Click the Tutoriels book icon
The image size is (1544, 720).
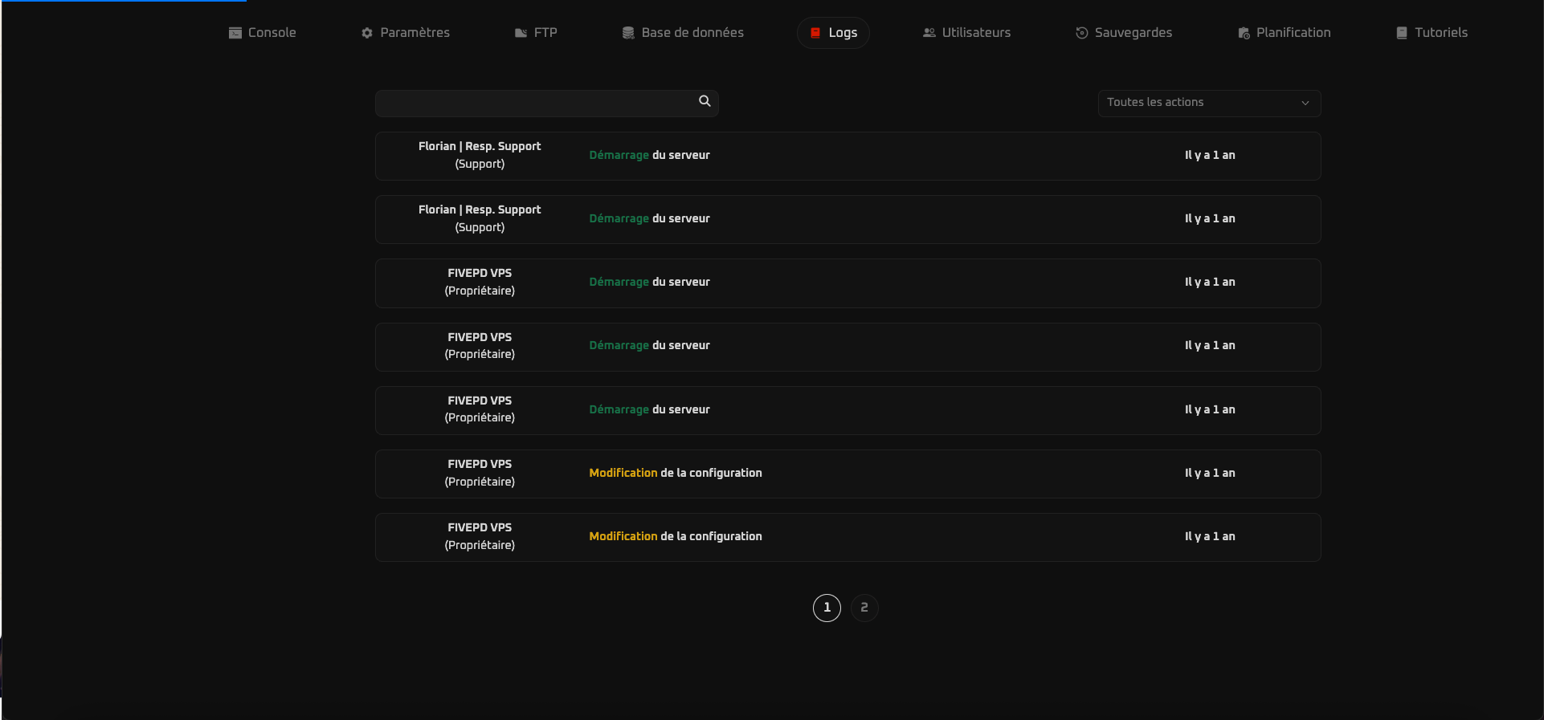pos(1402,33)
